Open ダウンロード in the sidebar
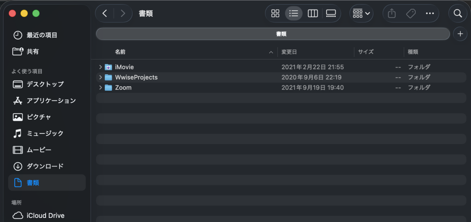This screenshot has height=222, width=471. click(x=45, y=166)
